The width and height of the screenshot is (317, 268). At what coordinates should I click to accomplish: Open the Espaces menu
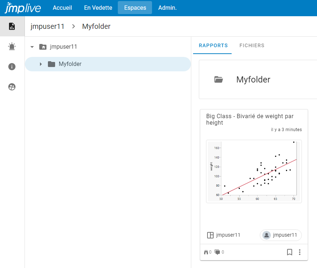tap(135, 8)
